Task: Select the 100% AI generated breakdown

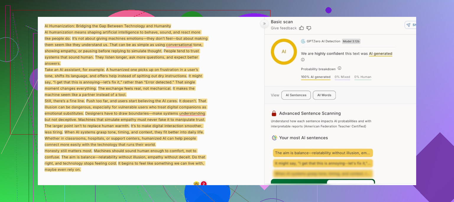Action: (x=316, y=77)
